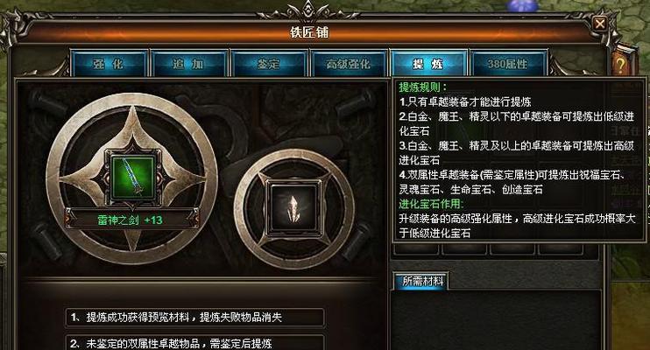Go to the 高级强化 tab
The height and width of the screenshot is (350, 650).
[x=349, y=64]
